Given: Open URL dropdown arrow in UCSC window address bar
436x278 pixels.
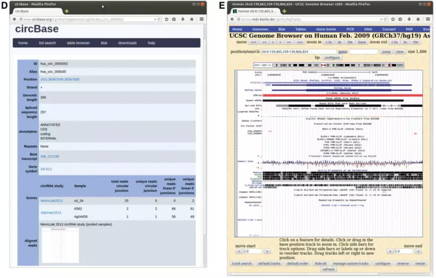Looking at the screenshot, I should (x=381, y=20).
